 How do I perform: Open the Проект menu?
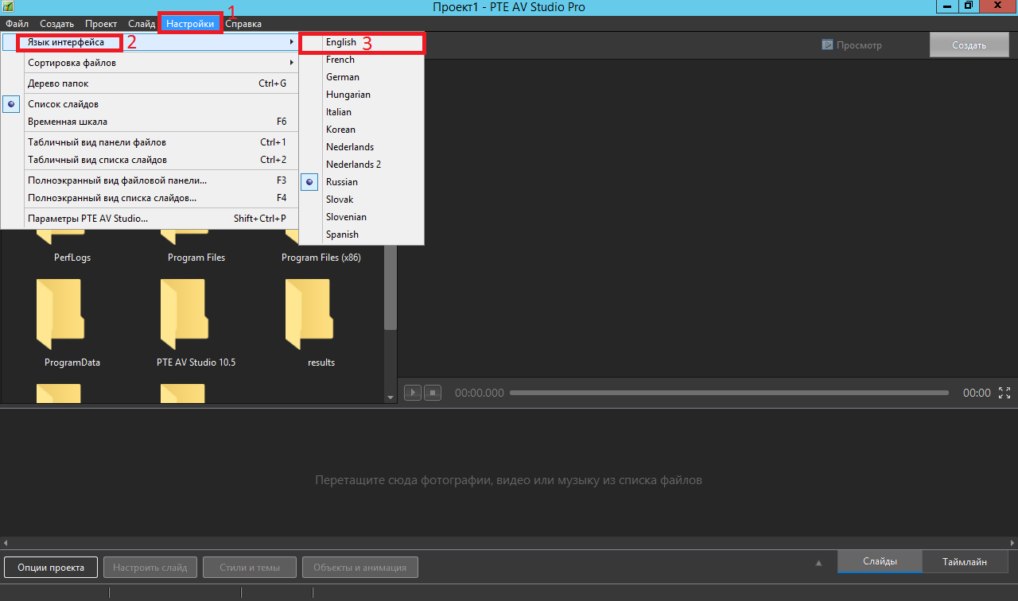(x=101, y=24)
